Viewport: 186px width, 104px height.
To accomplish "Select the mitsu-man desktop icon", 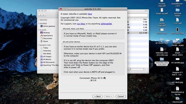I will pos(162,31).
